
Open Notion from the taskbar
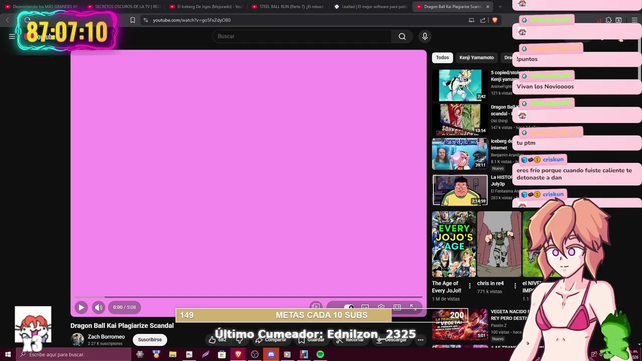point(189,354)
